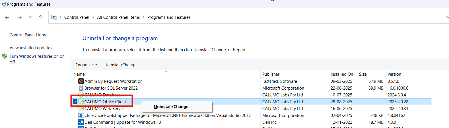Click the Control Panel icon in address bar
The width and height of the screenshot is (449, 128).
(x=54, y=17)
